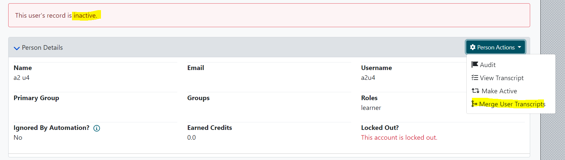Image resolution: width=565 pixels, height=160 pixels.
Task: Click the learner role value
Action: coord(371,108)
